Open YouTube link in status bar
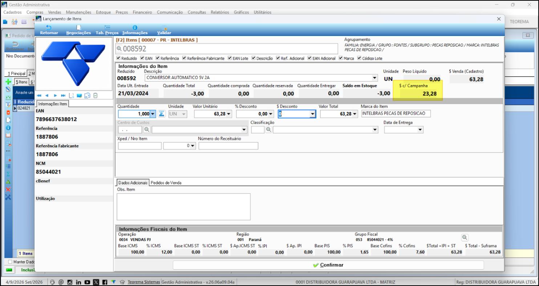Screen dimensions: 539x286 click(x=87, y=282)
